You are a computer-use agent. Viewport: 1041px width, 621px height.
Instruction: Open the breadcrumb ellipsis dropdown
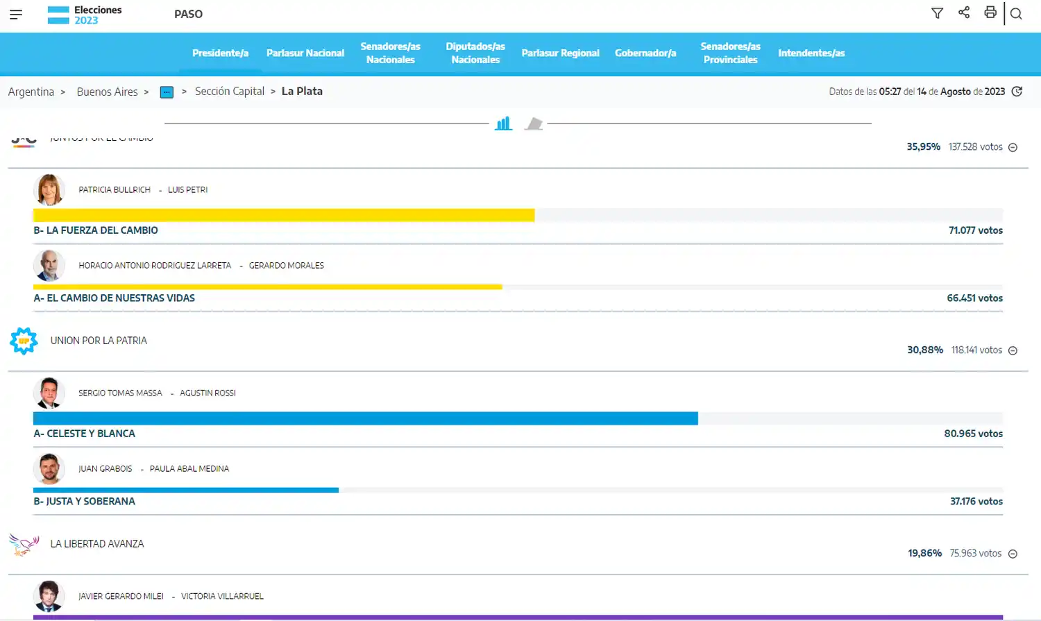click(167, 92)
